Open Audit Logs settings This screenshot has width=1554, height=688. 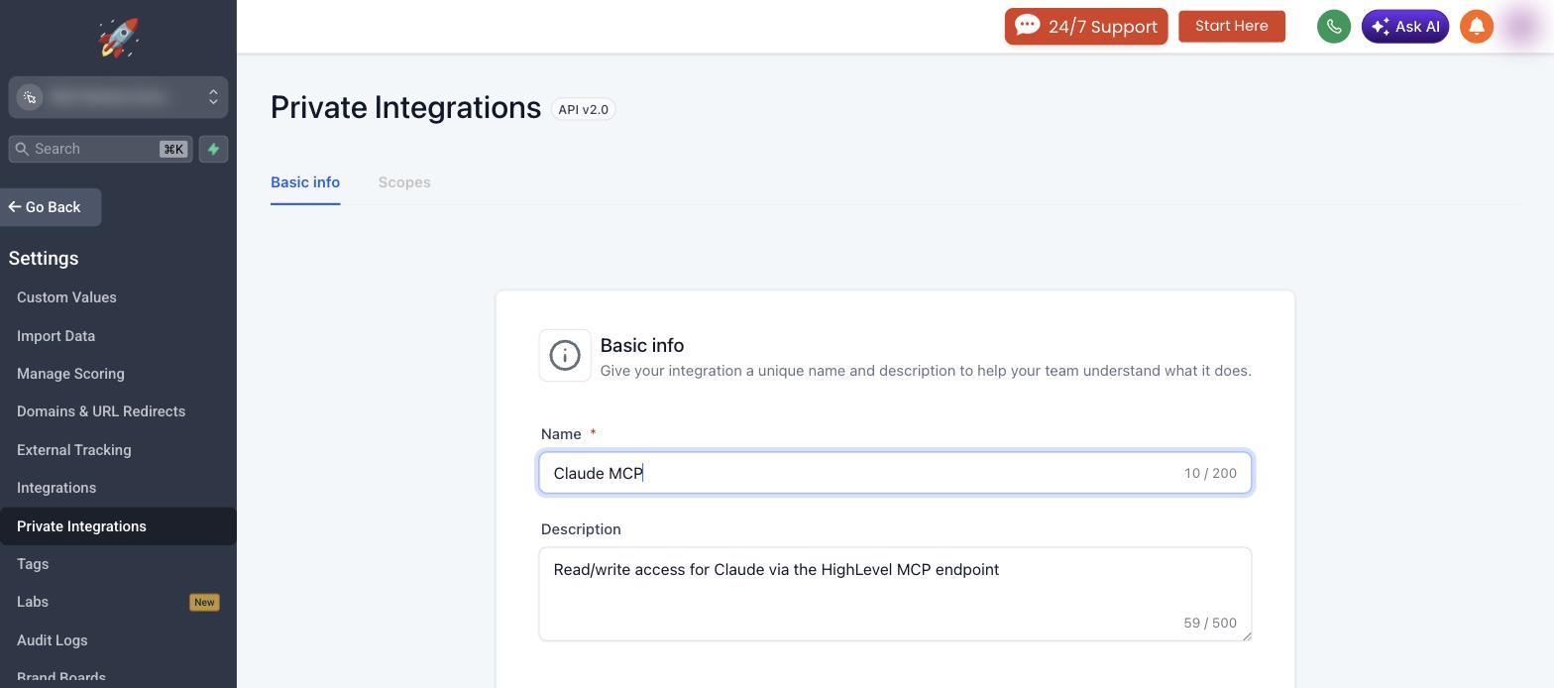pyautogui.click(x=52, y=640)
